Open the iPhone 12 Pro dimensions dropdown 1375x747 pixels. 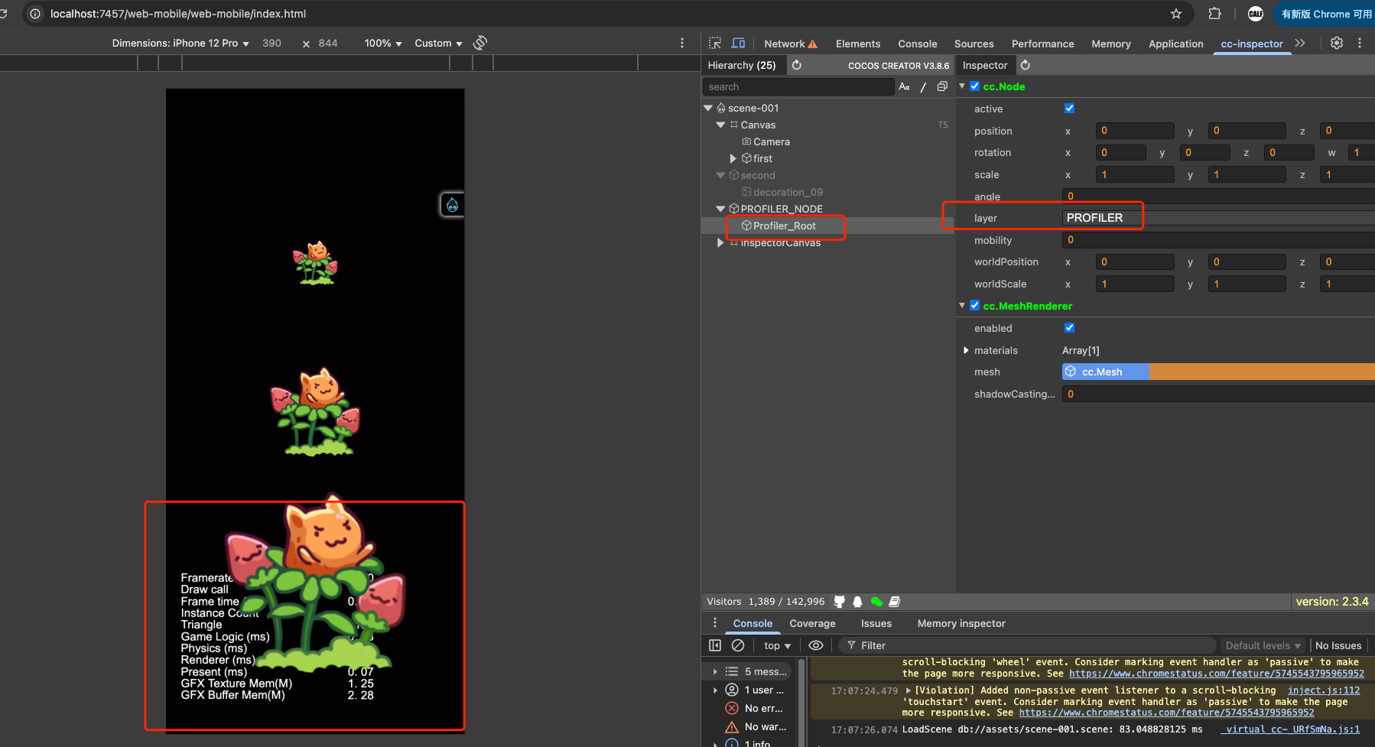pos(180,43)
